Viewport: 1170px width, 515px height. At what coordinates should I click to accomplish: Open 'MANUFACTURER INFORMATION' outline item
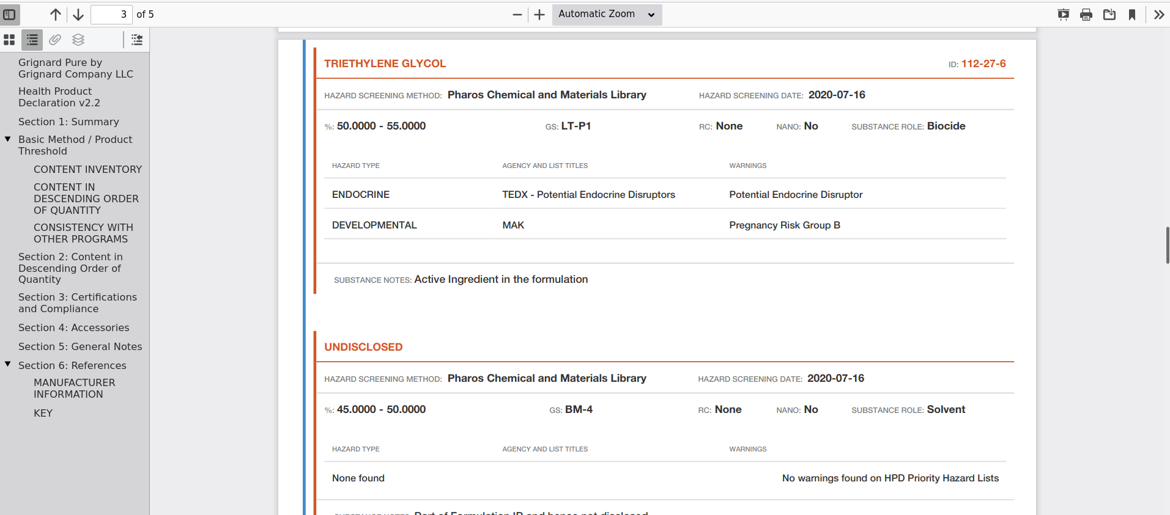coord(74,389)
